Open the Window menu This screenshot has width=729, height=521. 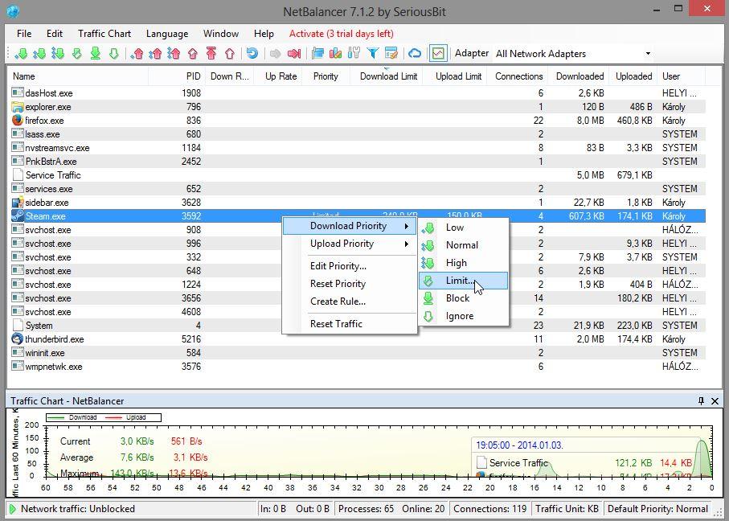pos(221,34)
